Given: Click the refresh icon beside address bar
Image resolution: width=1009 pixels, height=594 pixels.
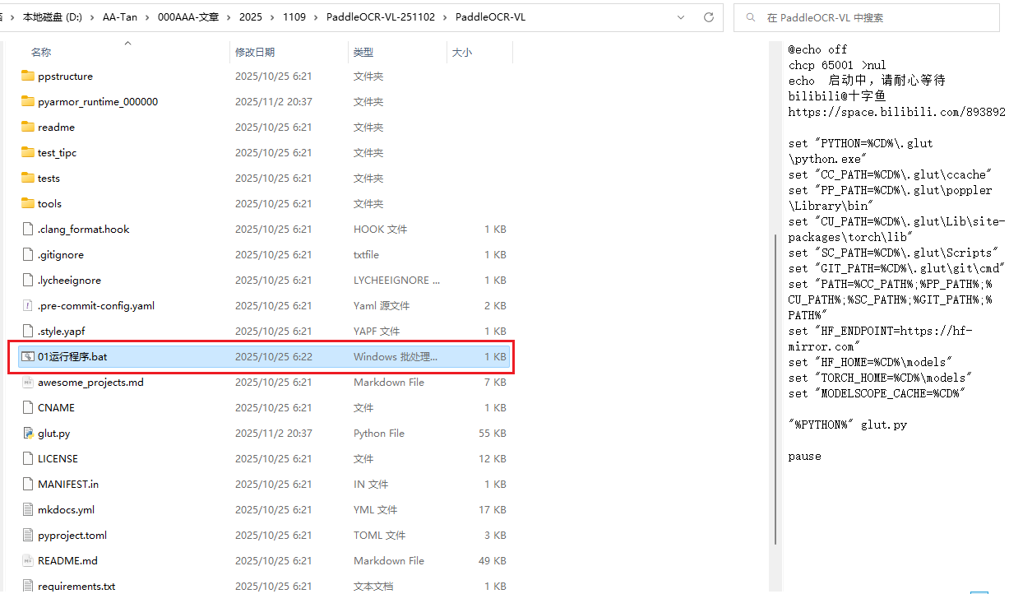Looking at the screenshot, I should [x=709, y=17].
